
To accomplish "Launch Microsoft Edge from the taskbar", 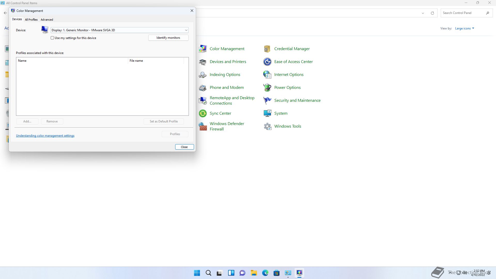I will 265,273.
